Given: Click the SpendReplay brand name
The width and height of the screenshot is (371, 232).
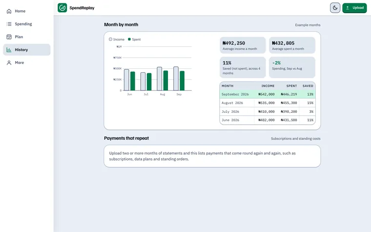Looking at the screenshot, I should 82,8.
